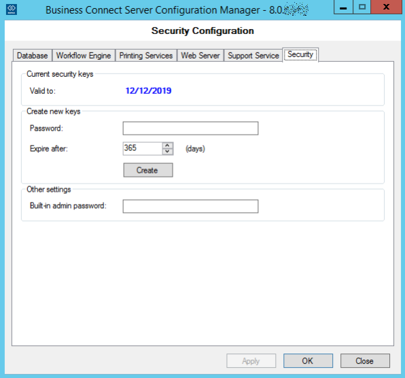Click the greyed-out Apply button
Screen dimensions: 405x378
coord(251,361)
